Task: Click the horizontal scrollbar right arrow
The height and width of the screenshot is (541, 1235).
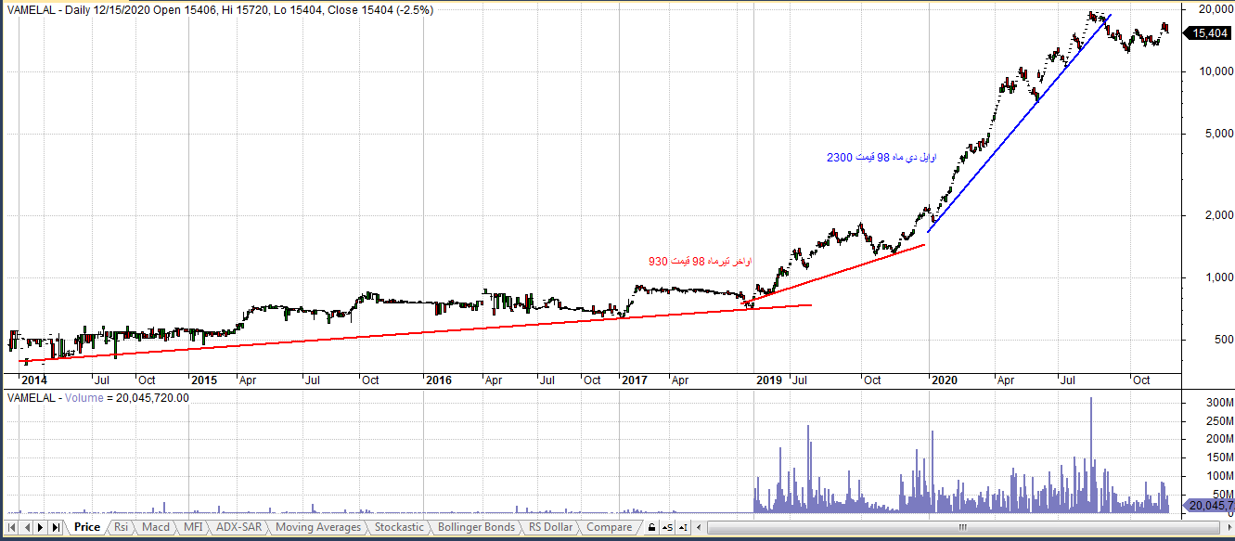Action: [1227, 527]
